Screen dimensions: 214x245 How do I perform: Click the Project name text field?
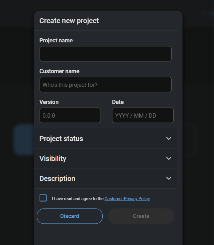tap(105, 54)
